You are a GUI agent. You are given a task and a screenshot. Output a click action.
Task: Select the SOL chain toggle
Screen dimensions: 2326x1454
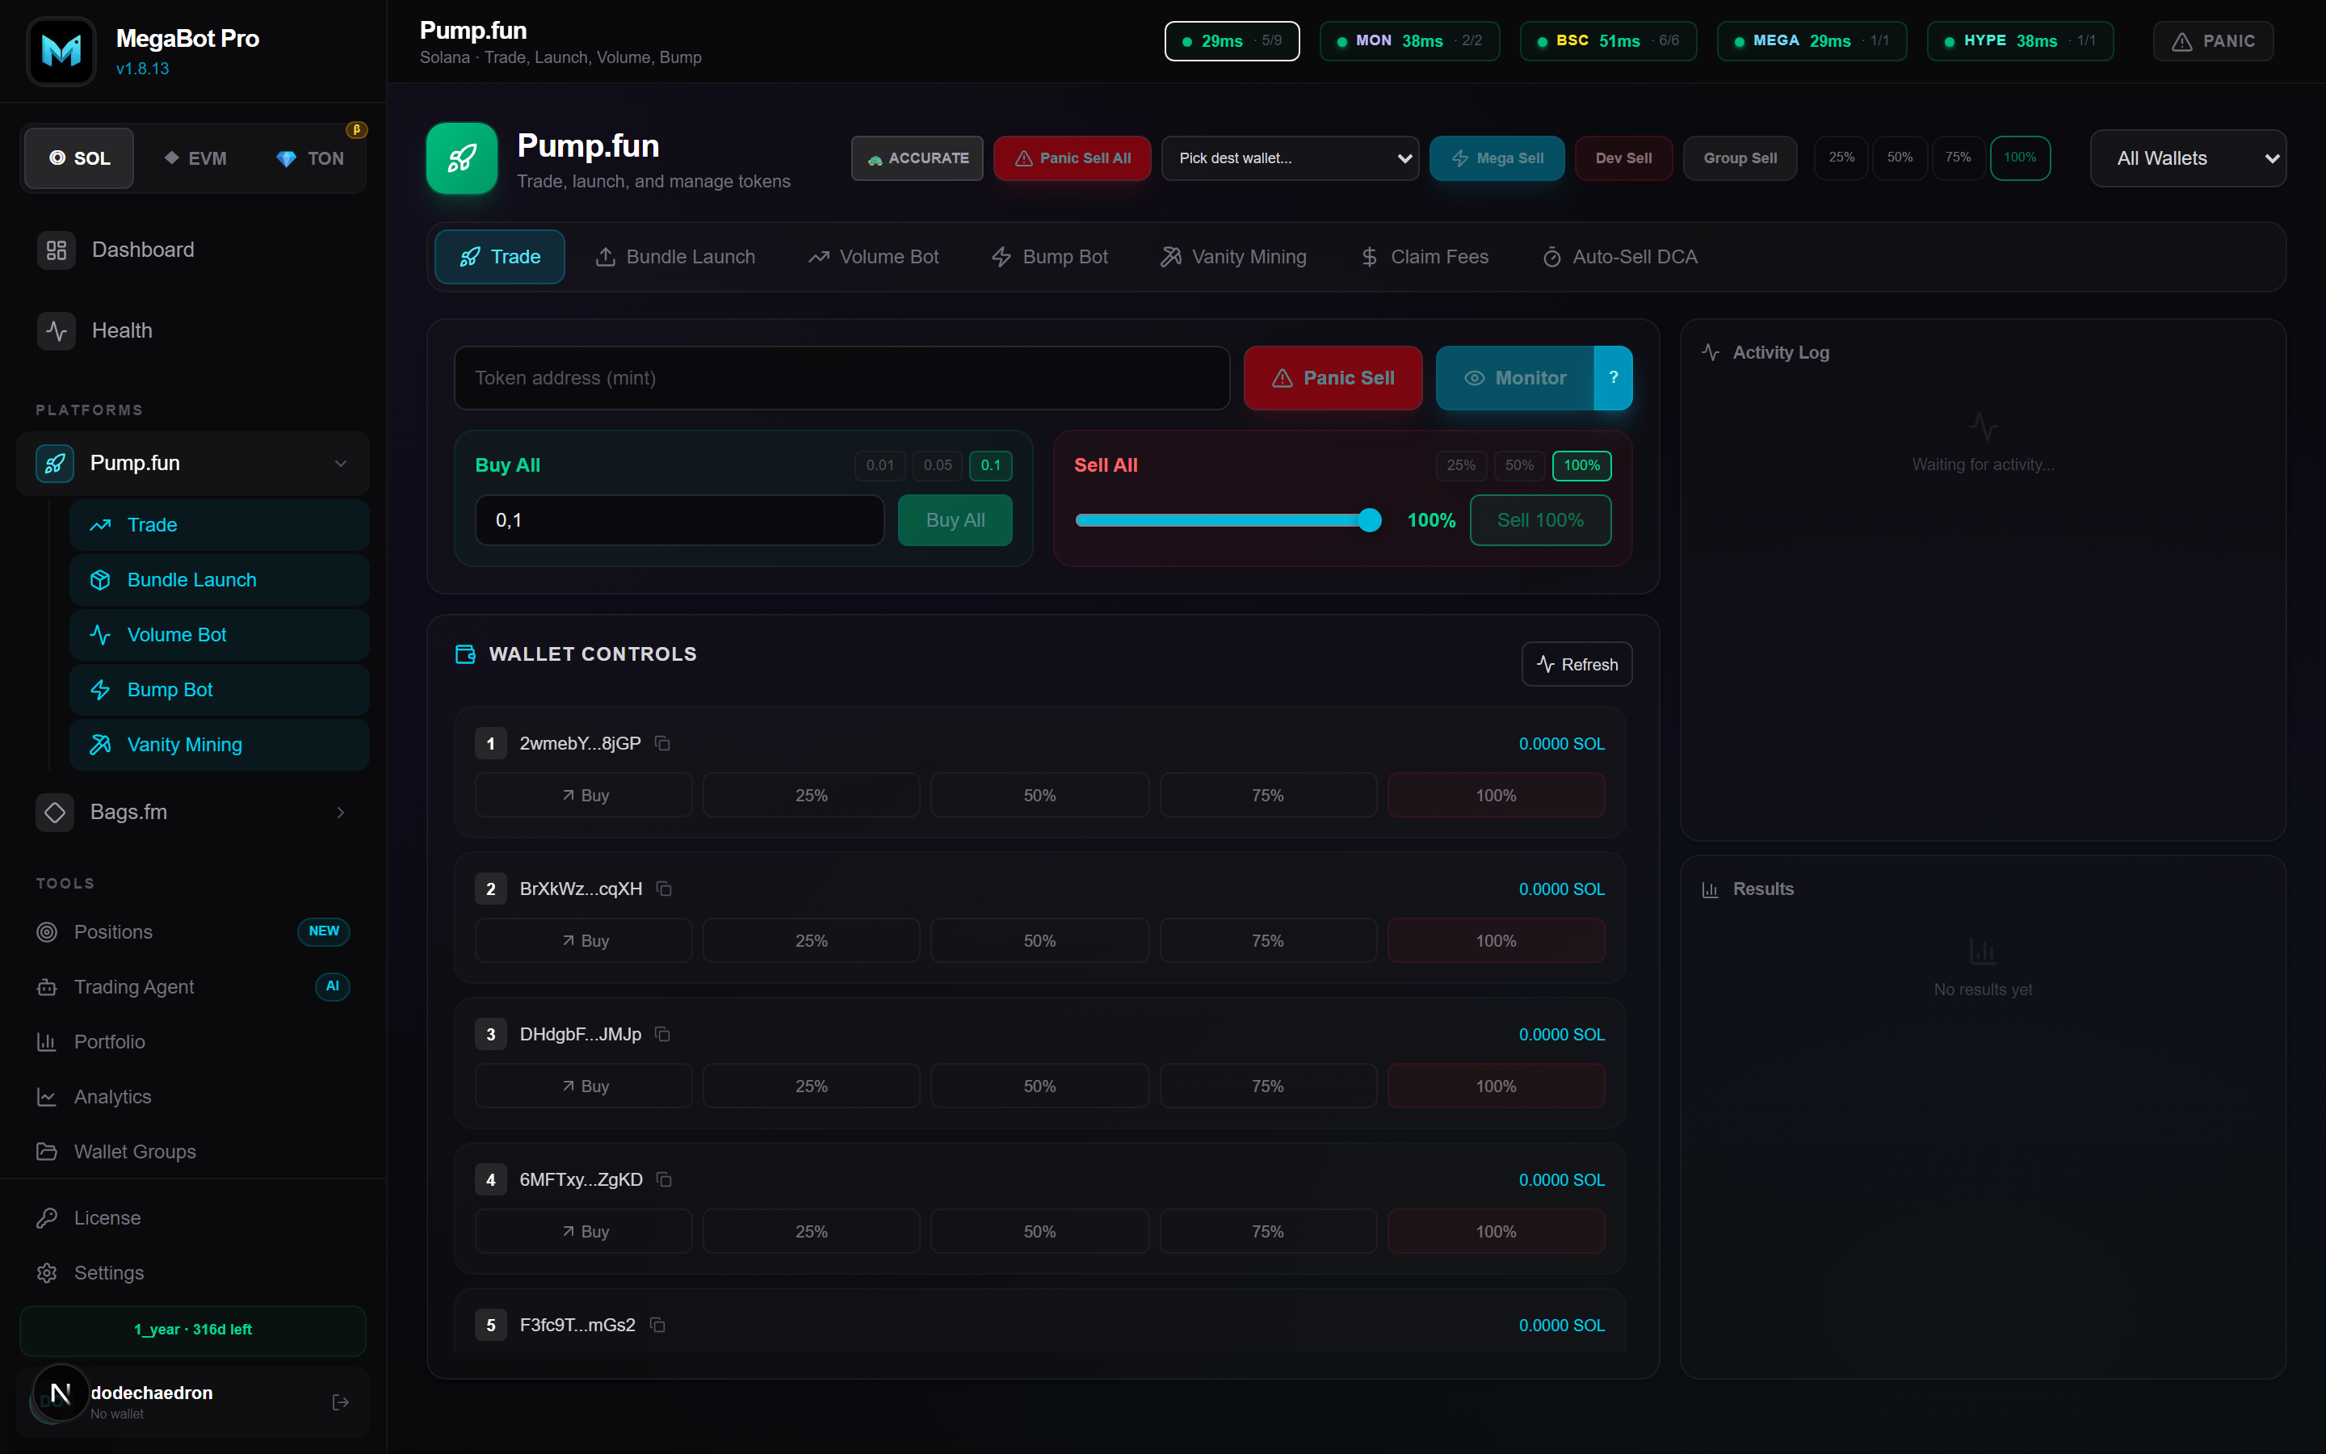click(80, 158)
